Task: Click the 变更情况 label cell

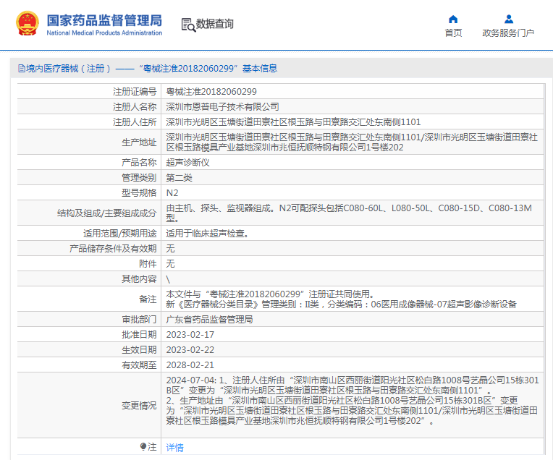Action: click(89, 405)
